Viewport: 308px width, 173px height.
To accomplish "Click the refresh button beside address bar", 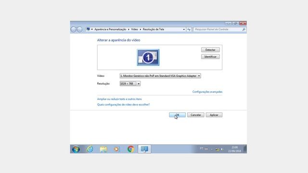I will [x=189, y=29].
